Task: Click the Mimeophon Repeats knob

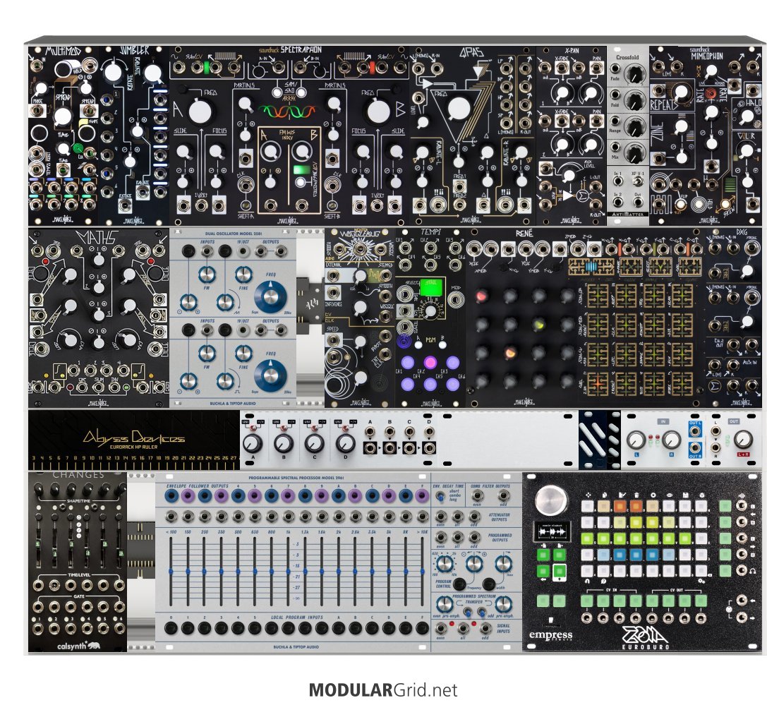Action: click(680, 92)
